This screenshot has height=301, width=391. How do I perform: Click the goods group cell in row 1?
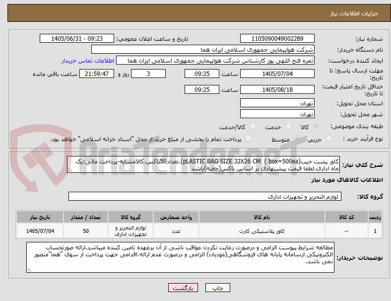(x=130, y=231)
